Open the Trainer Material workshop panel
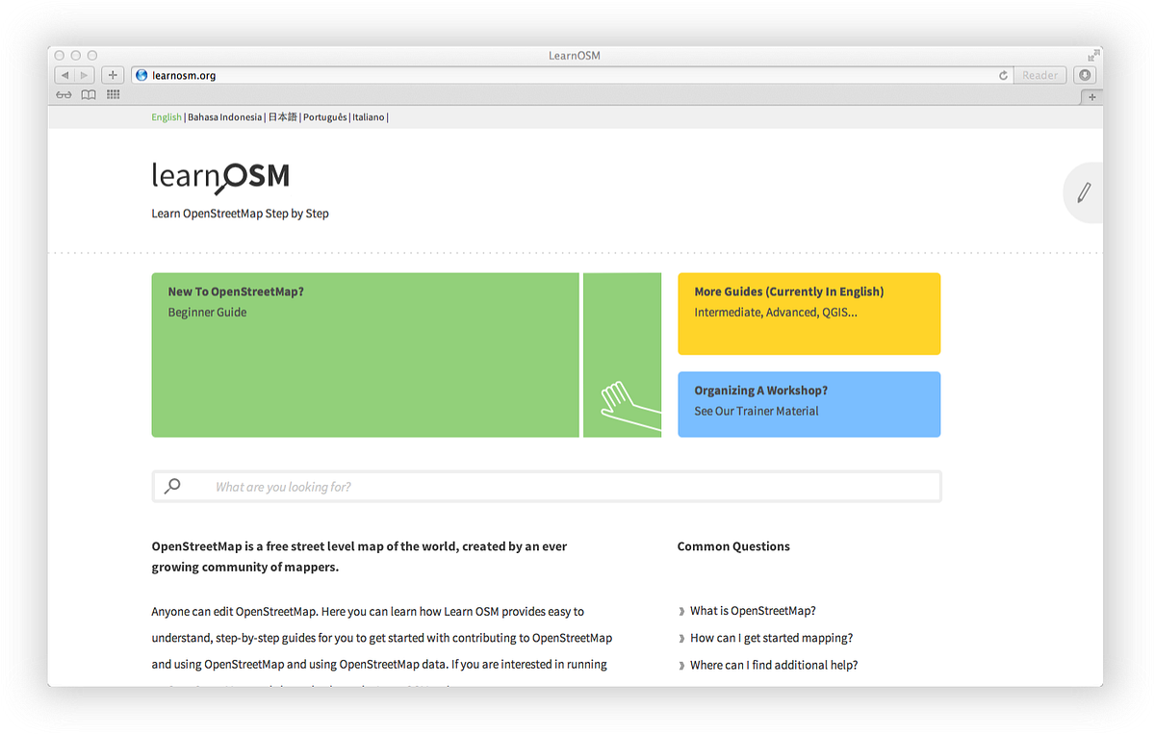Screen dimensions: 1155x734 pos(808,404)
